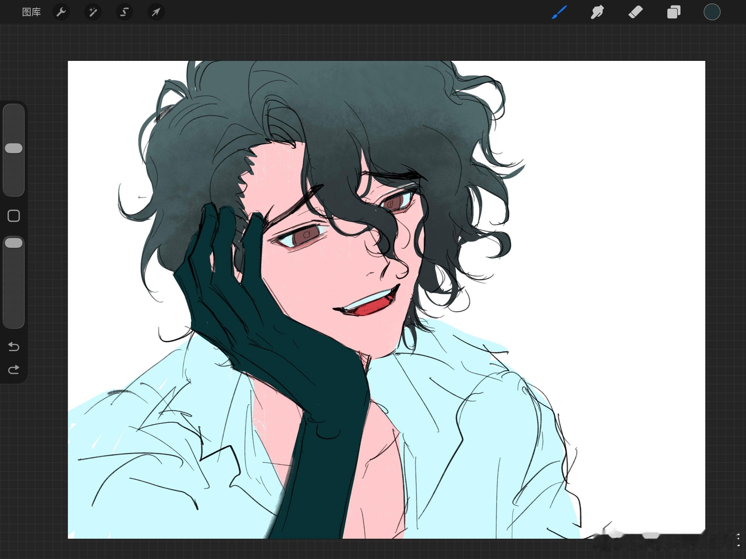Select the Eraser tool
This screenshot has height=559, width=746.
pos(635,12)
